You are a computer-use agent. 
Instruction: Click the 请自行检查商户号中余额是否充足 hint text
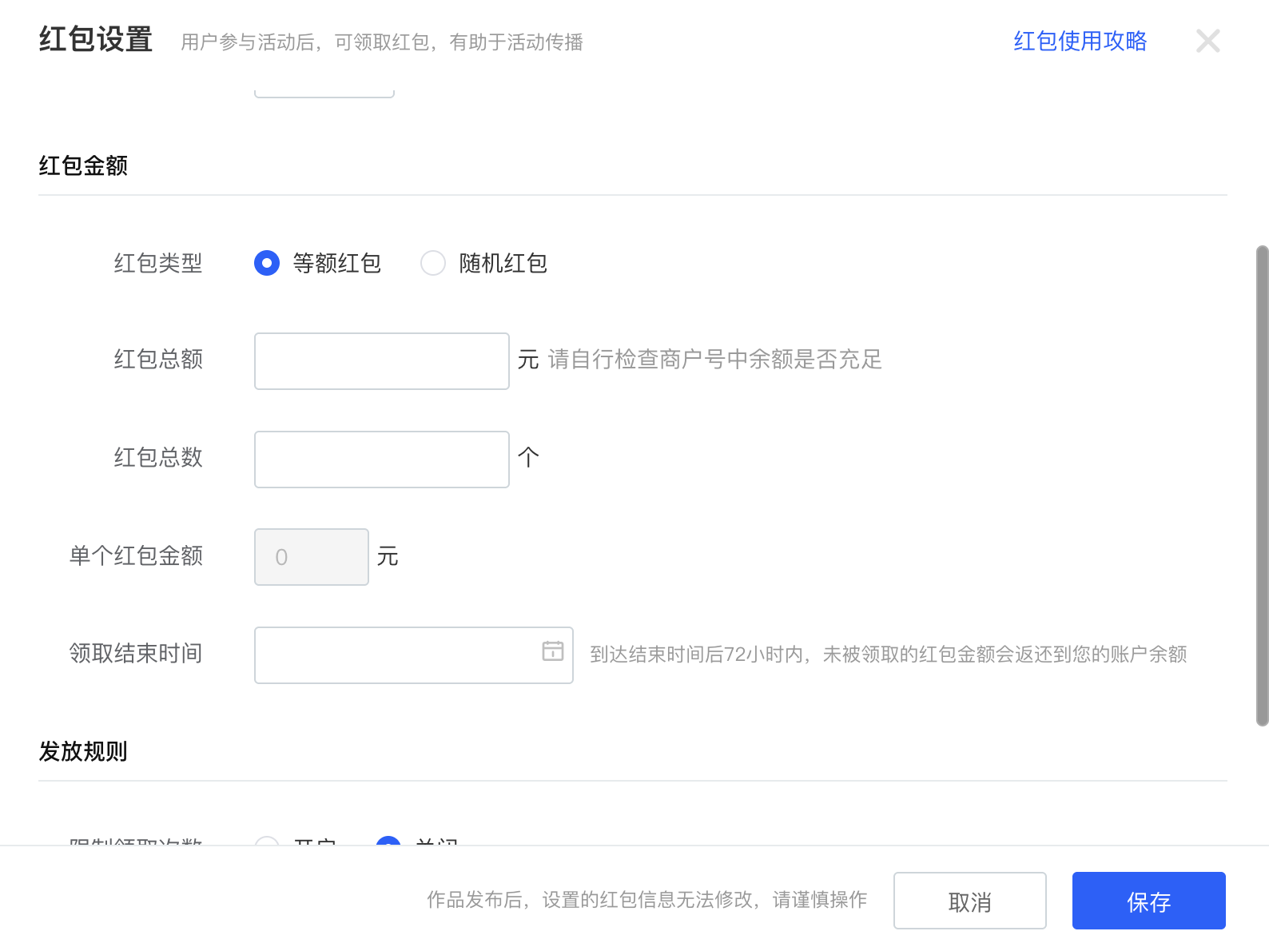[714, 360]
